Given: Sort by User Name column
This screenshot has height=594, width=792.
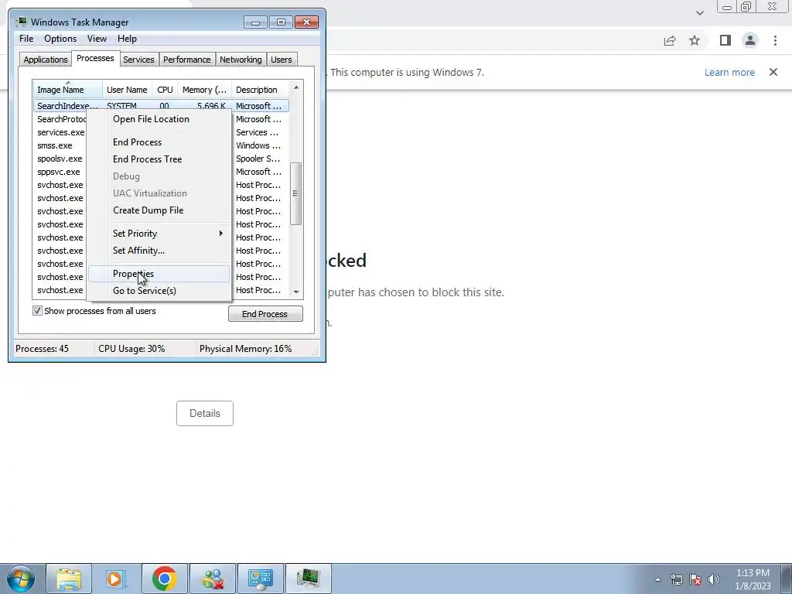Looking at the screenshot, I should 128,90.
